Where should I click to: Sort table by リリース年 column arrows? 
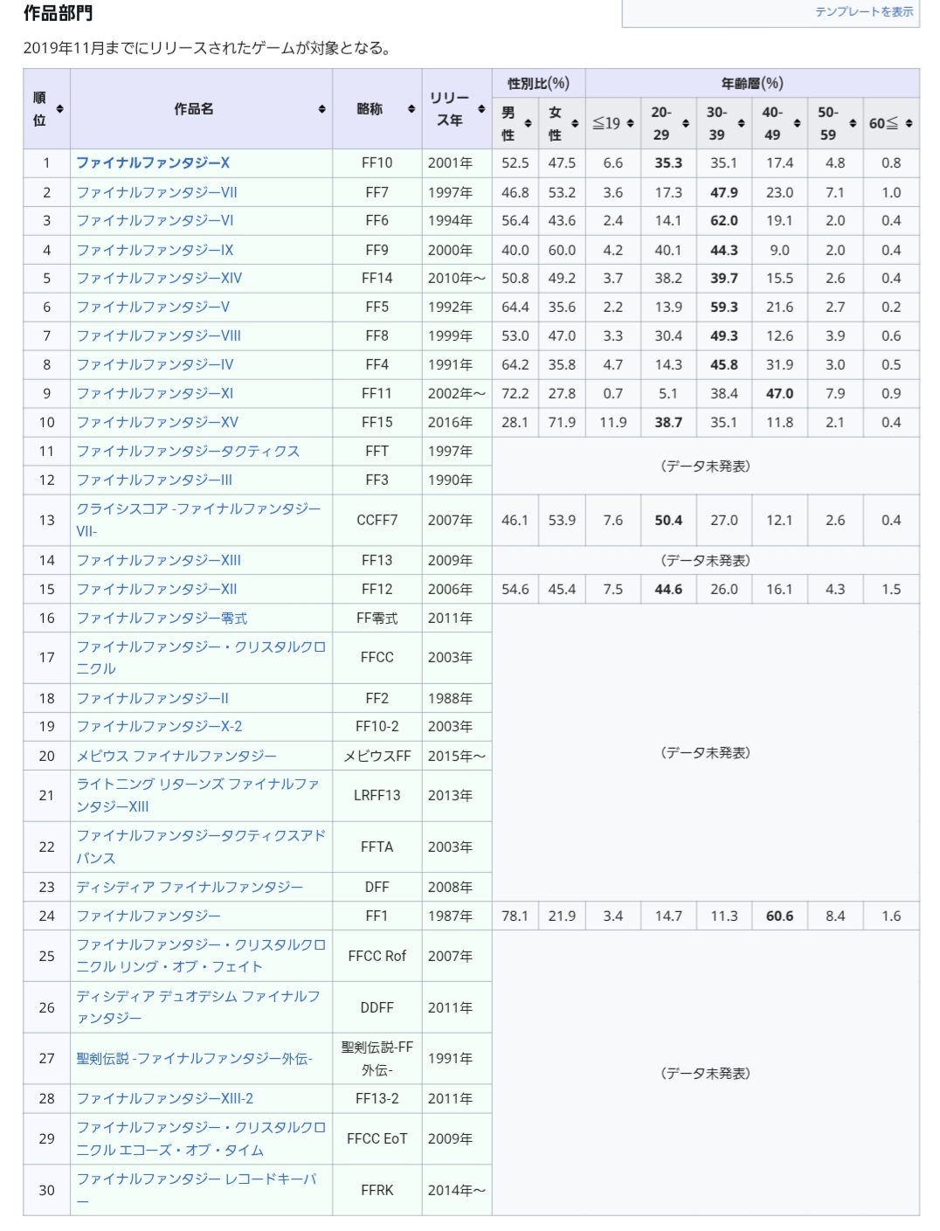click(481, 109)
